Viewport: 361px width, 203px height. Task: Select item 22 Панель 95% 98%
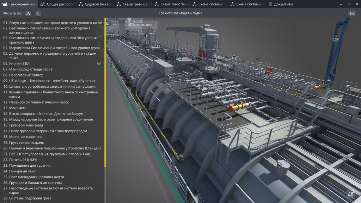pyautogui.click(x=20, y=160)
